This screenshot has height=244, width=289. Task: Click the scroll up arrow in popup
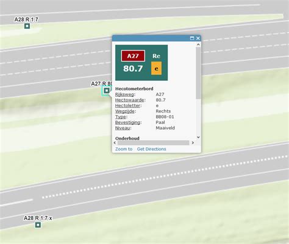[x=198, y=44]
